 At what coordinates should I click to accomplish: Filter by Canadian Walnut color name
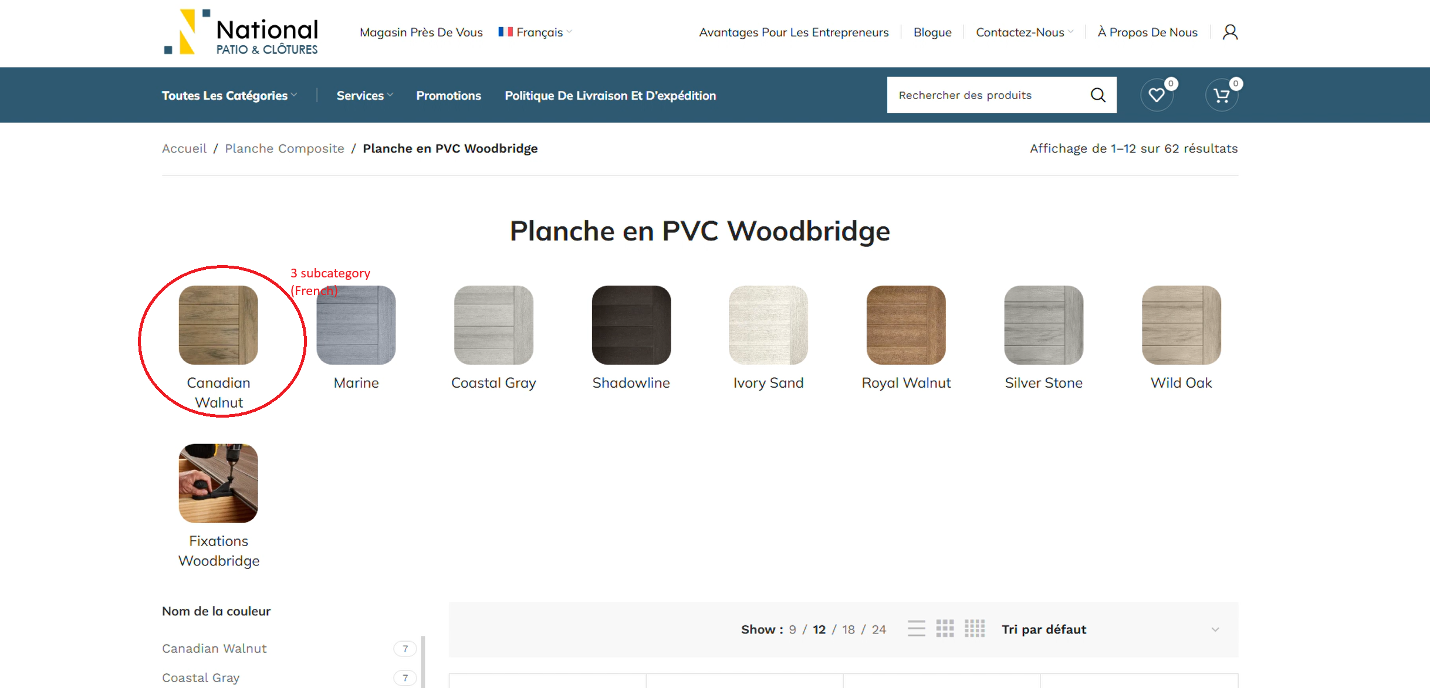coord(214,648)
